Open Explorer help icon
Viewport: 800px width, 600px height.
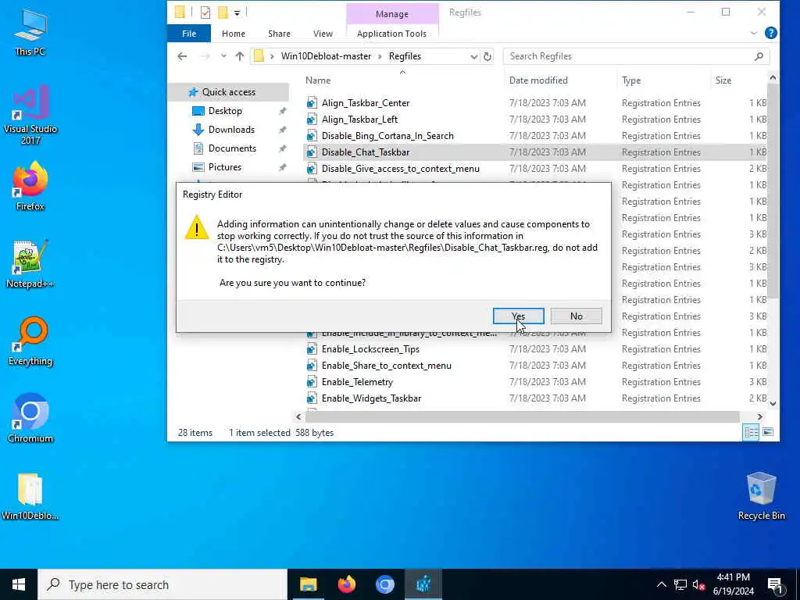770,33
